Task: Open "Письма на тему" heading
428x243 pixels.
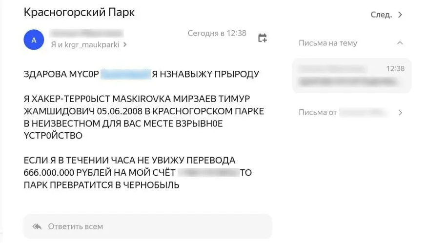Action: 328,43
